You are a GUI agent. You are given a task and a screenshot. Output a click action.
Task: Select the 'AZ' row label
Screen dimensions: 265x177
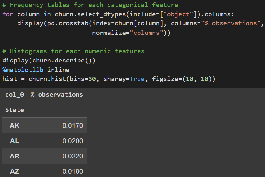15,171
